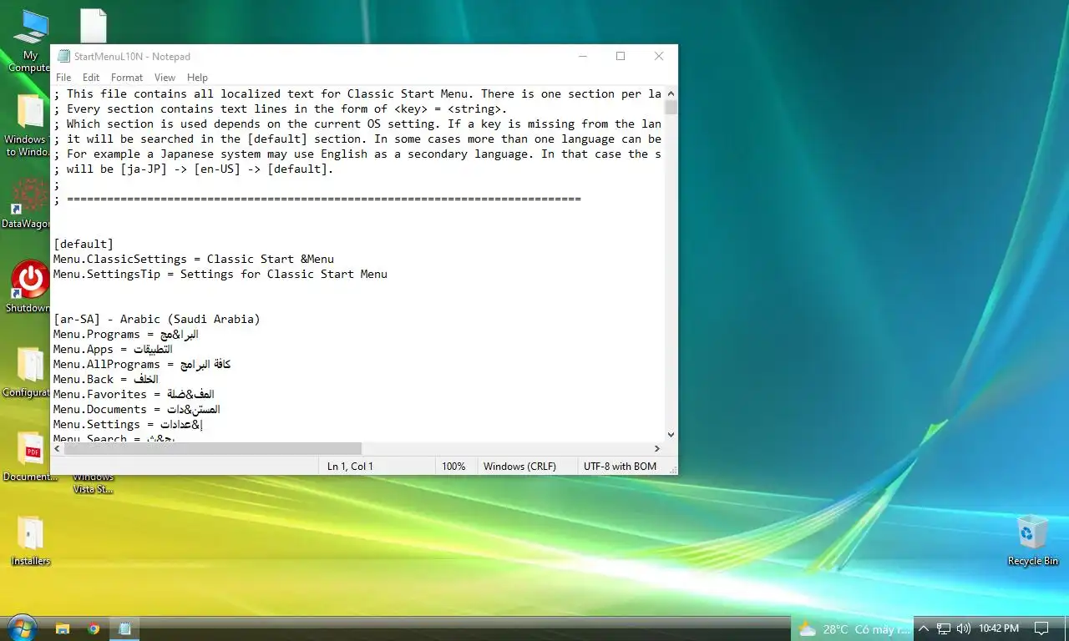
Task: Click the [ar-SA] - Arabic (Saudi Arabia) line
Action: tap(157, 319)
